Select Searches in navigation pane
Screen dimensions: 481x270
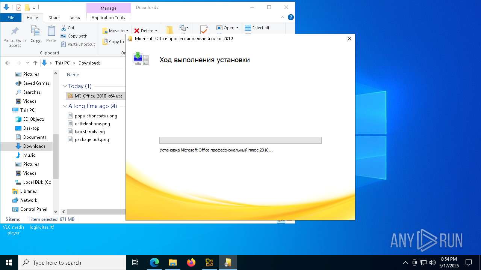pos(28,92)
